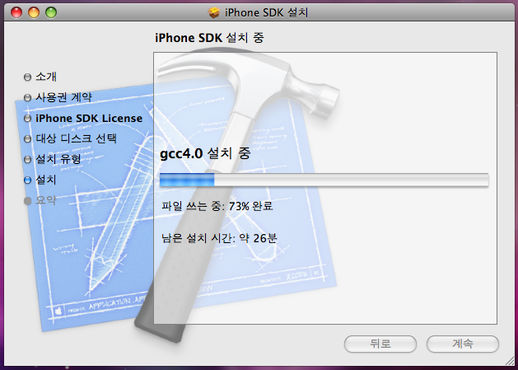
Task: Click the green zoom window button
Action: (51, 12)
